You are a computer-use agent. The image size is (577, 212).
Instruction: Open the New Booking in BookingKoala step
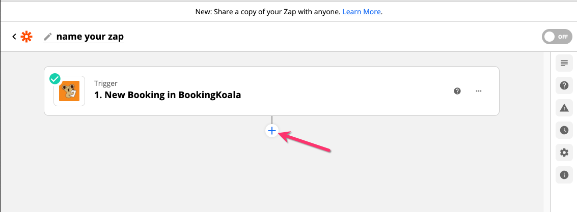point(168,95)
